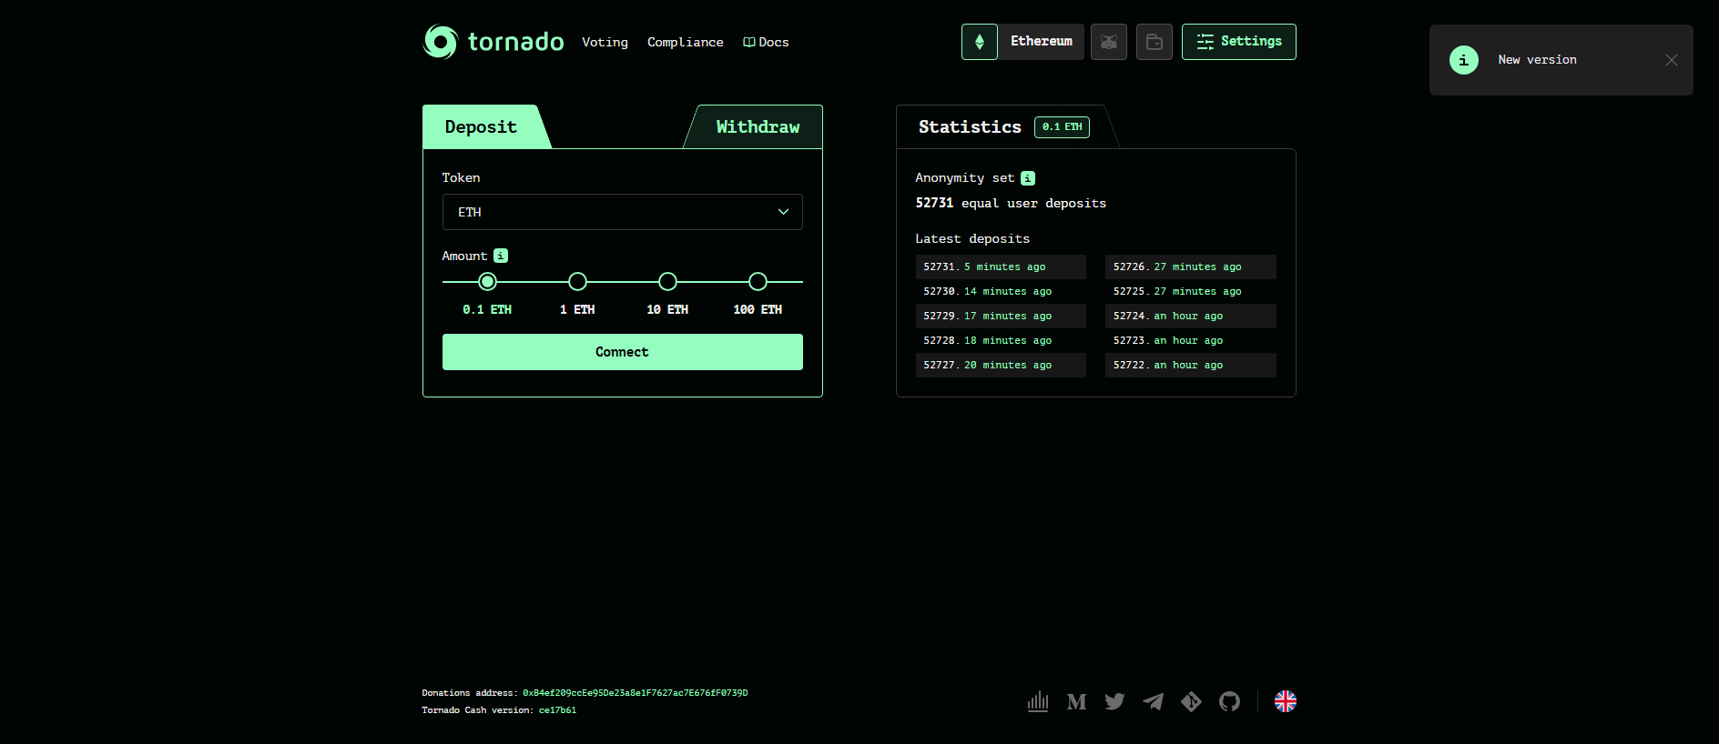
Task: Open the MetaMask fox wallet icon
Action: [1109, 42]
